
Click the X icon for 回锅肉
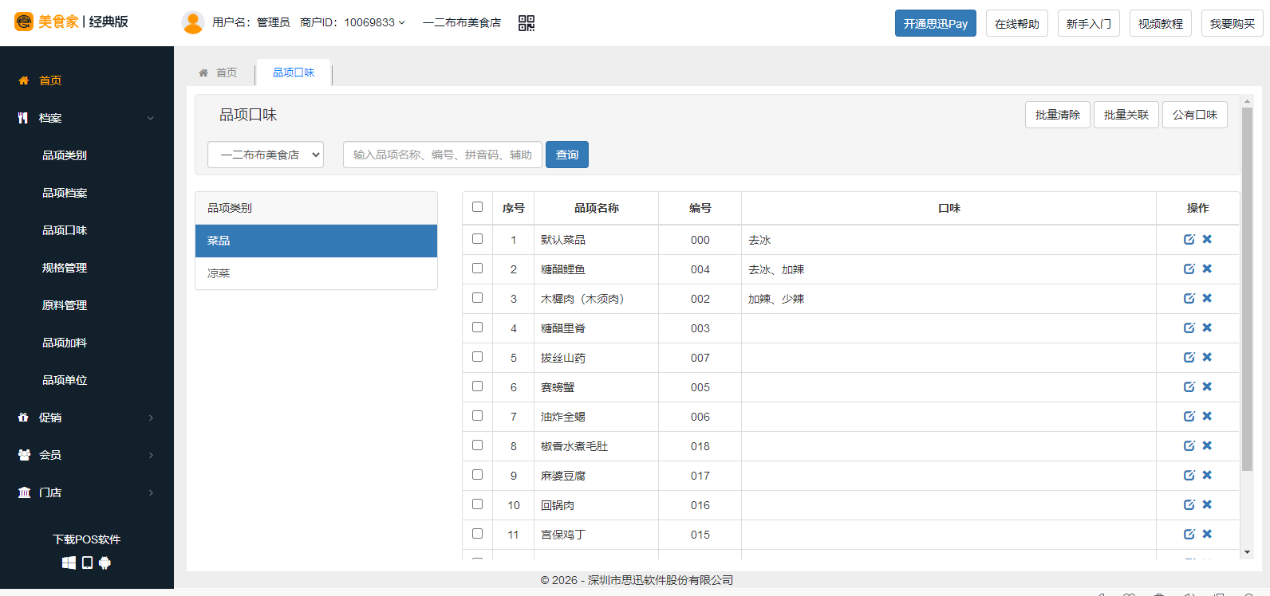[x=1207, y=504]
